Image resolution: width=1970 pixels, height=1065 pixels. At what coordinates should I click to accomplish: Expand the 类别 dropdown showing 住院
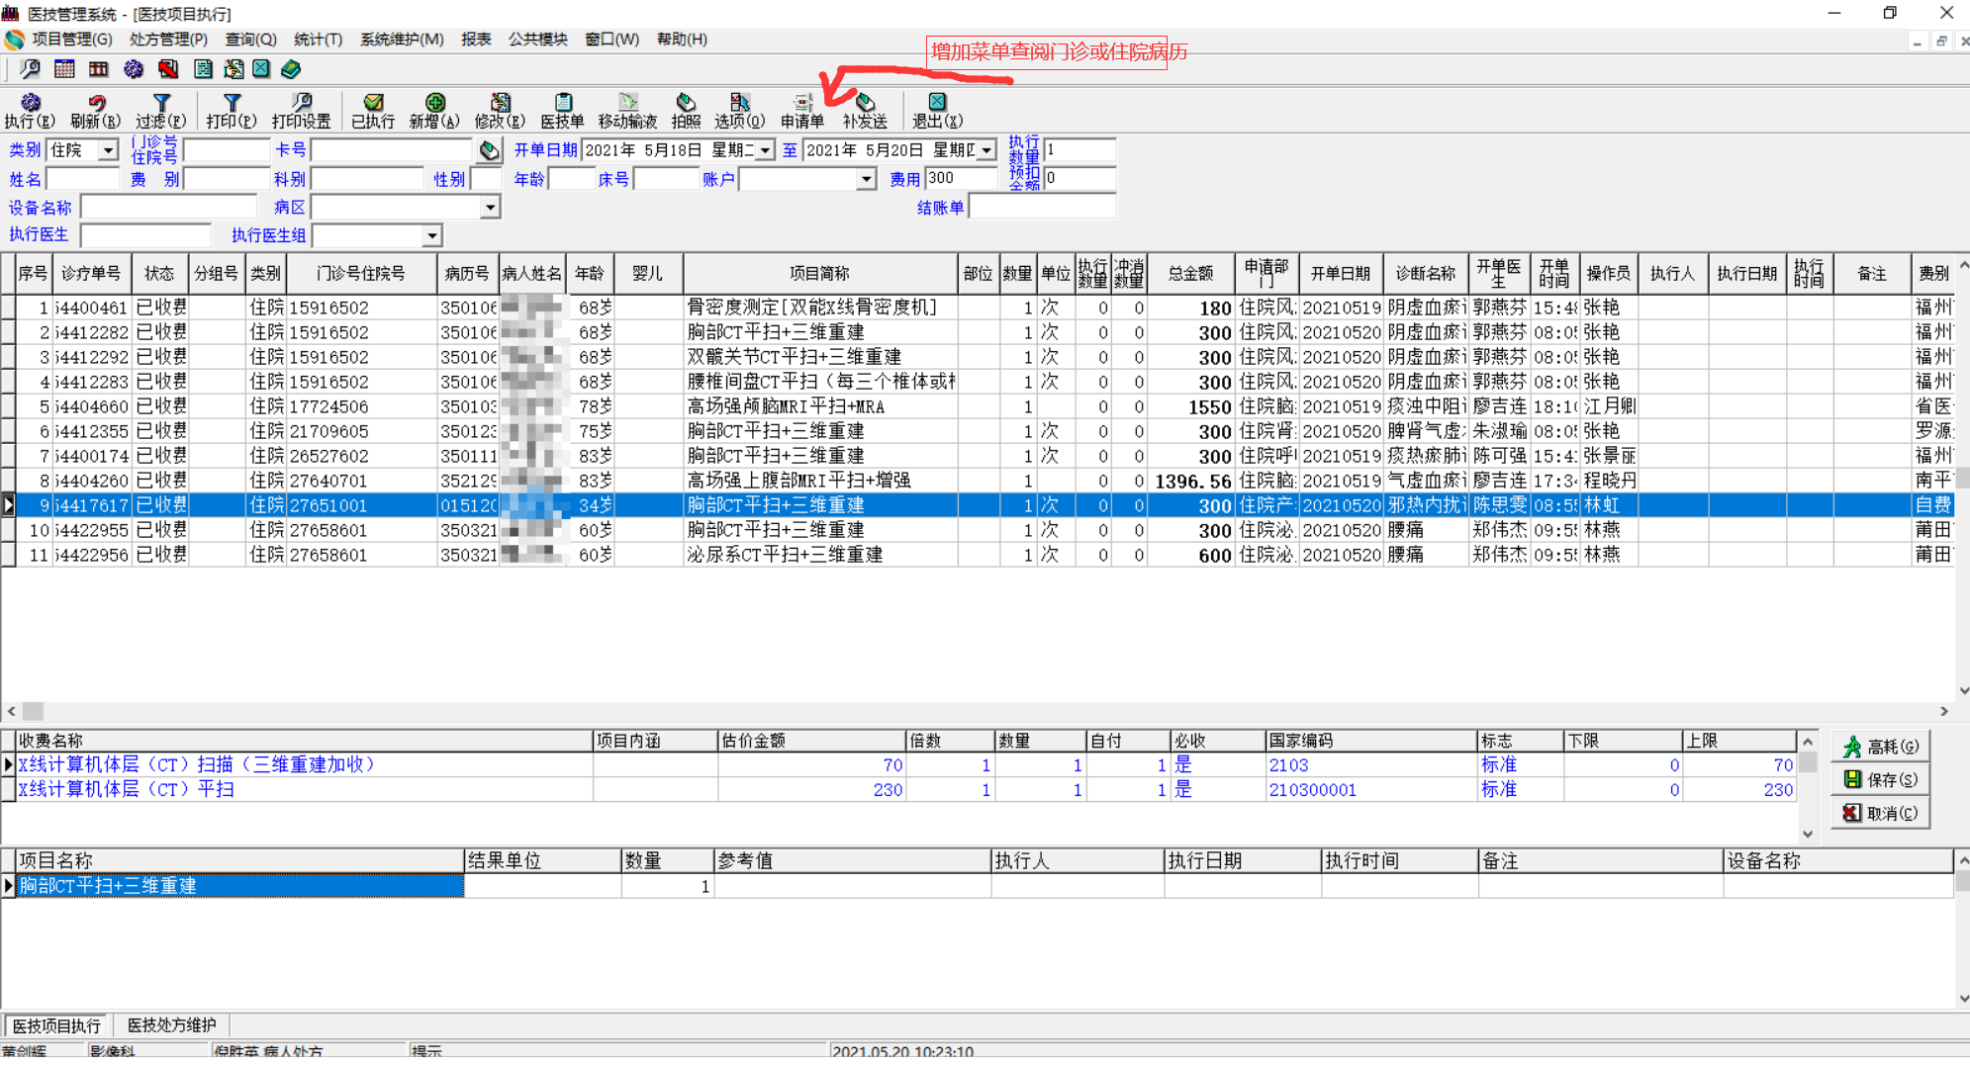pyautogui.click(x=108, y=150)
